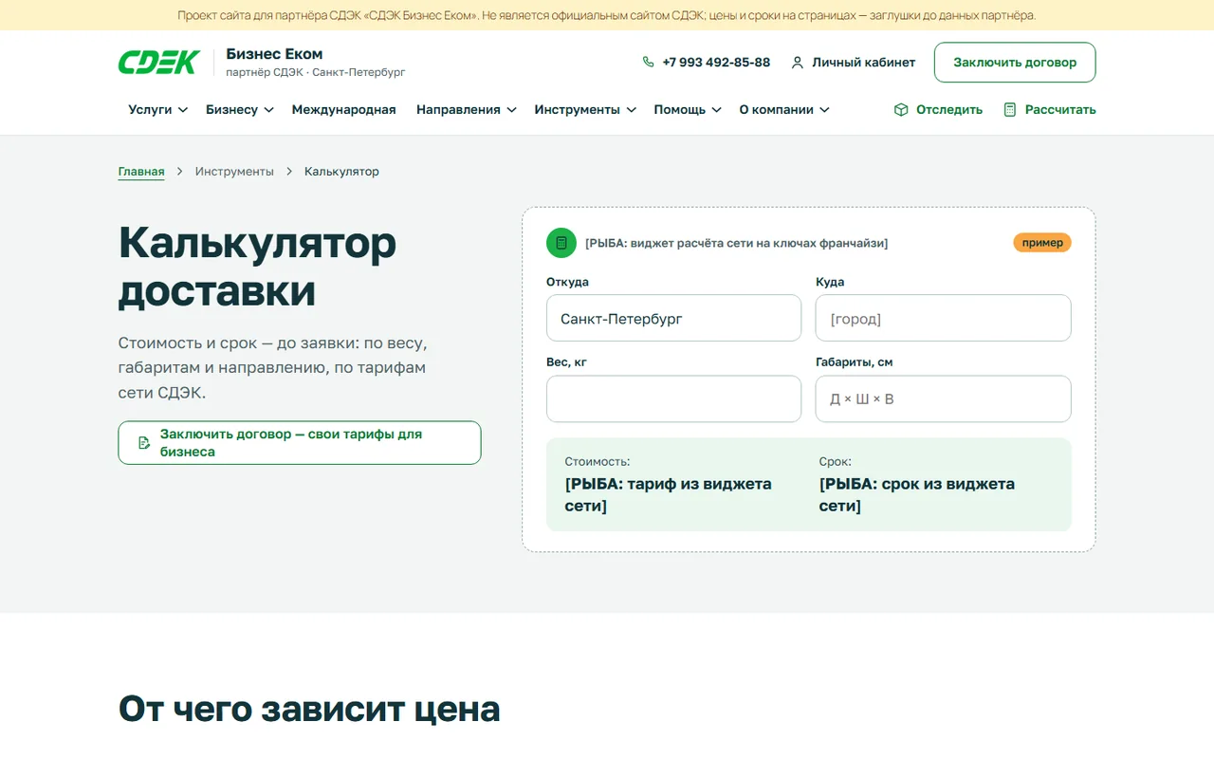The width and height of the screenshot is (1214, 759).
Task: Click the СДЭК logo in the header
Action: coord(158,63)
